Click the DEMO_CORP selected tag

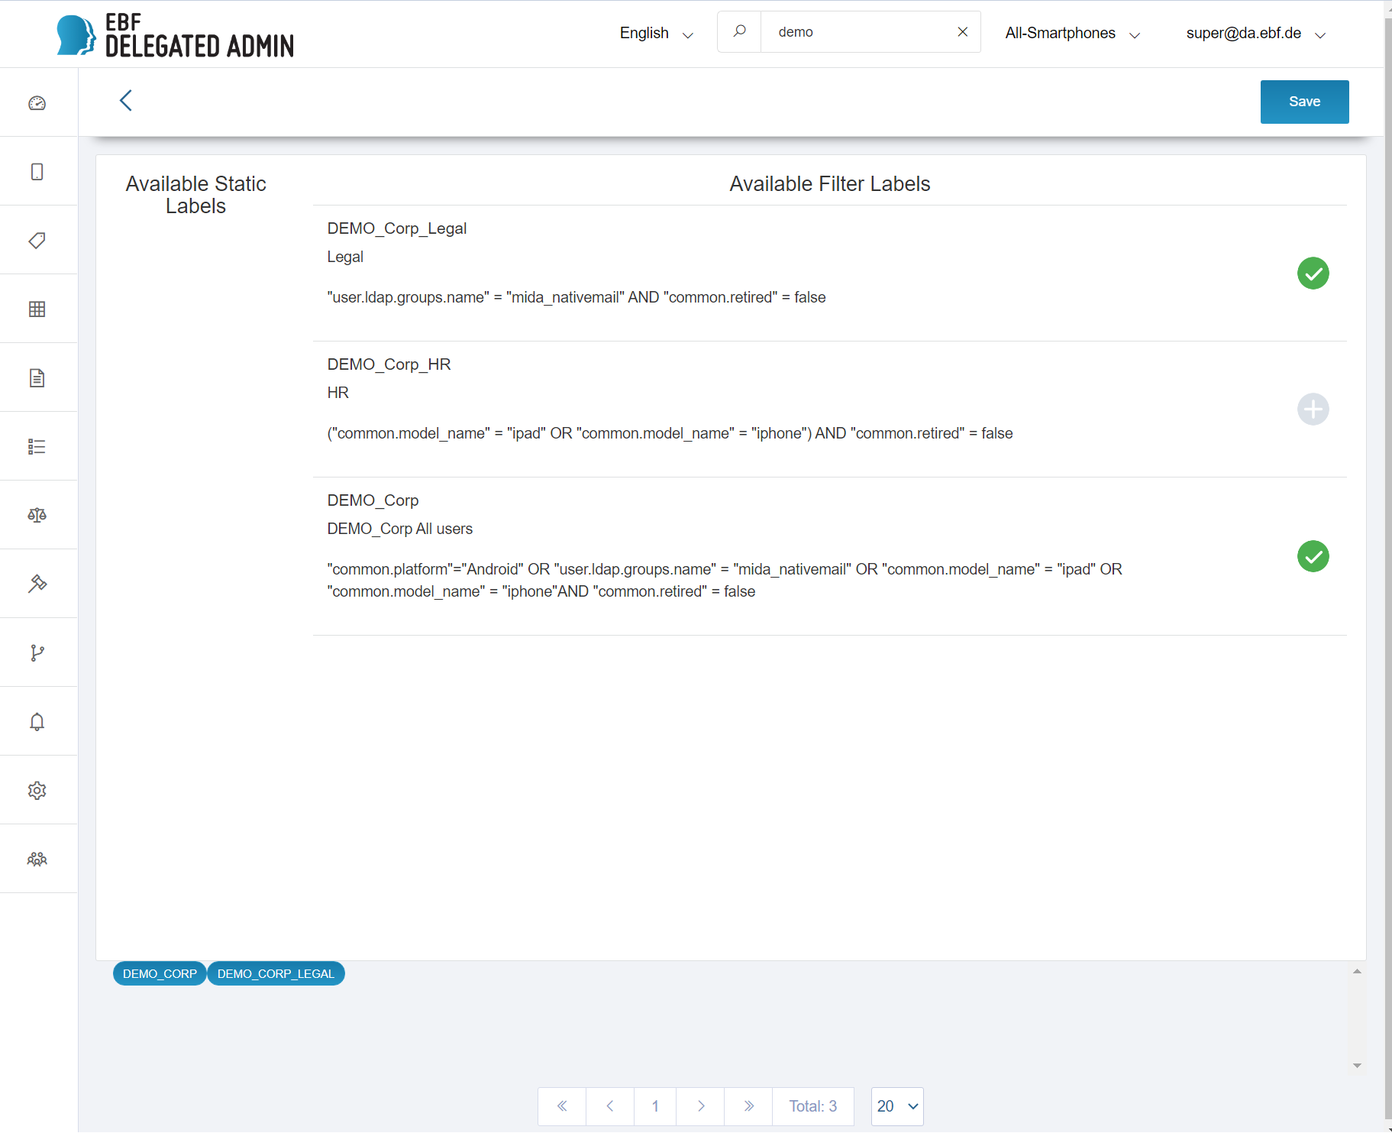point(160,973)
